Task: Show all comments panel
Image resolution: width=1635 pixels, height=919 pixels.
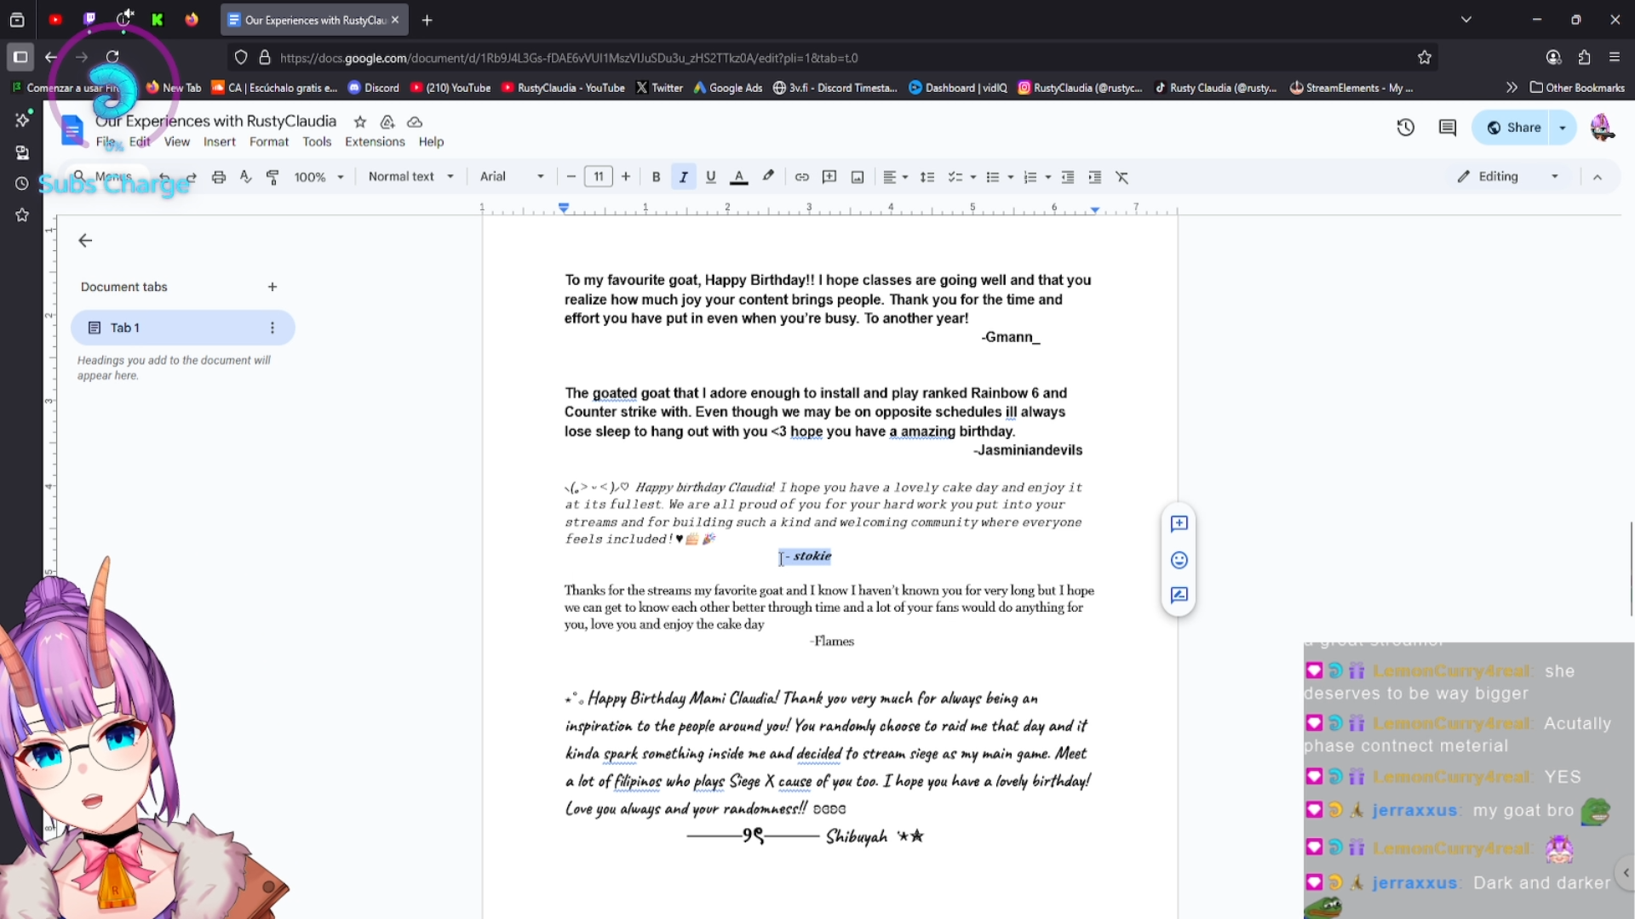Action: tap(1447, 128)
